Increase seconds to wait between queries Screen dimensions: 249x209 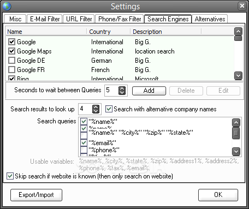122,88
